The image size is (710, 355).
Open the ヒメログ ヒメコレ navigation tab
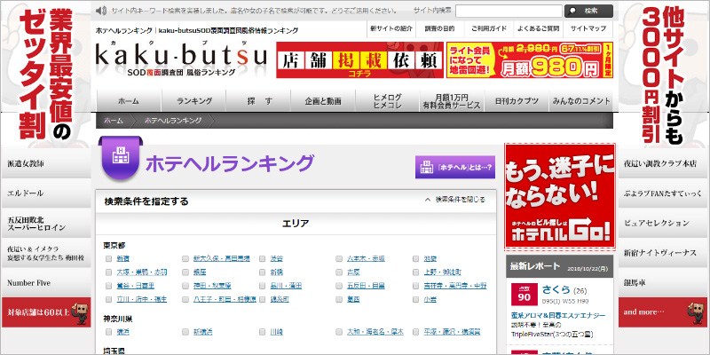pos(388,100)
